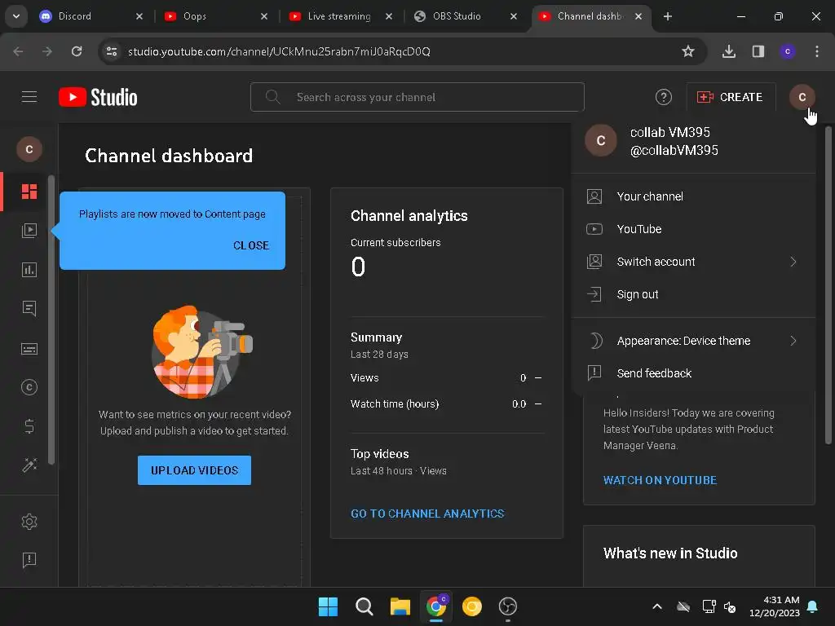Viewport: 835px width, 626px height.
Task: Click the collab VM395 account name
Action: coord(670,132)
